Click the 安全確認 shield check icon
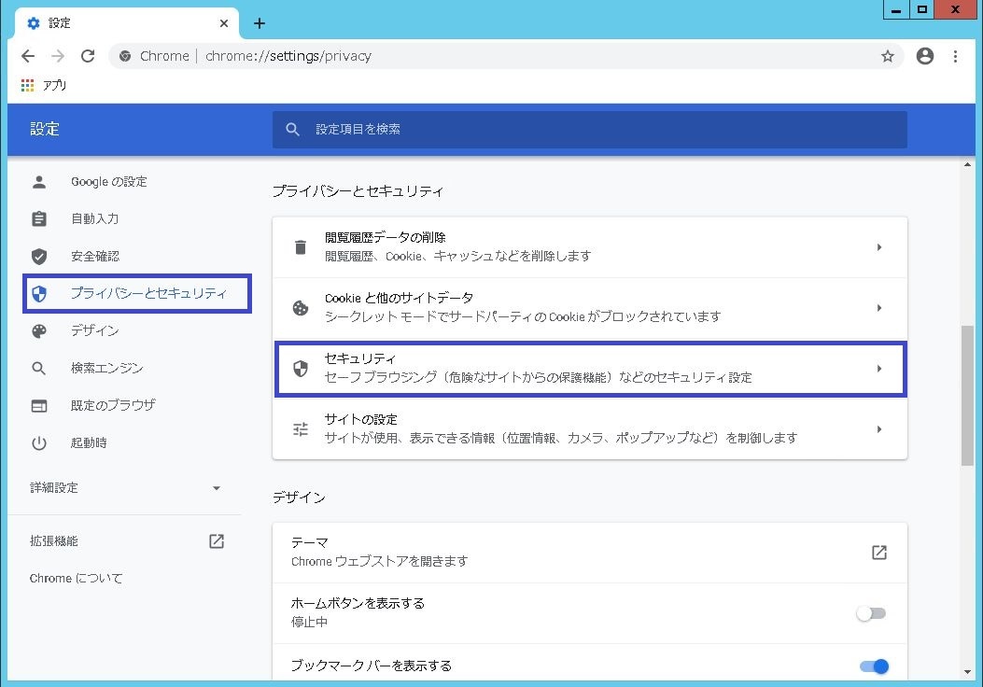 coord(39,257)
